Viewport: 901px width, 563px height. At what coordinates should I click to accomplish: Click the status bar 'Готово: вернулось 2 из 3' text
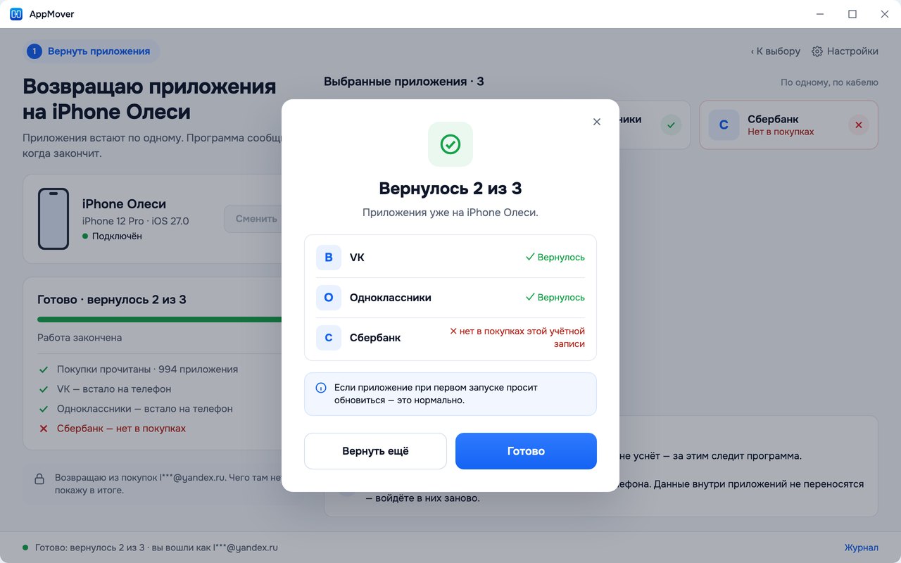tap(89, 548)
